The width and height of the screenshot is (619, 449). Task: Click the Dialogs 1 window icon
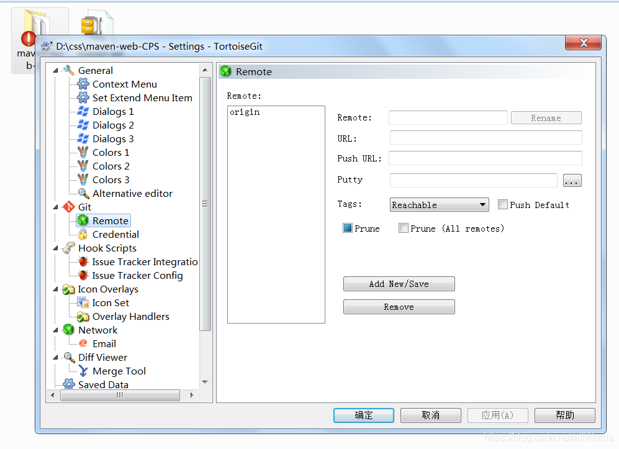tap(83, 111)
